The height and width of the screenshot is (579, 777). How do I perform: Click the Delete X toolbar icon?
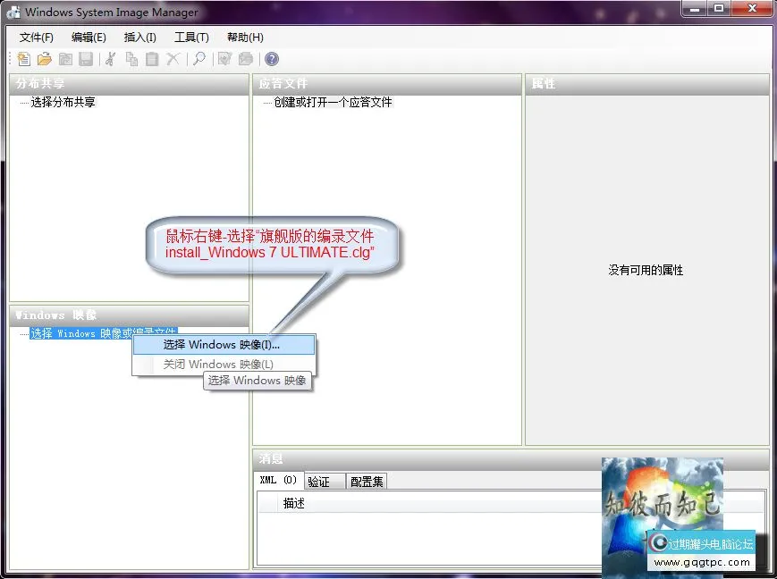[173, 59]
